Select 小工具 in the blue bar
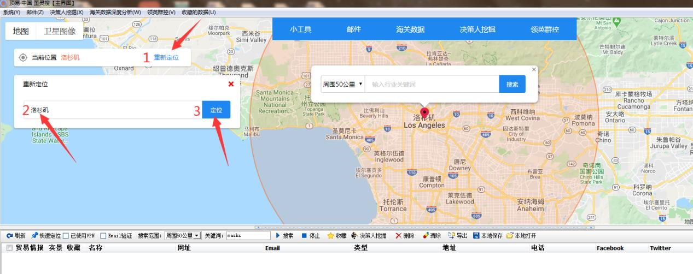This screenshot has width=693, height=274. click(x=301, y=29)
